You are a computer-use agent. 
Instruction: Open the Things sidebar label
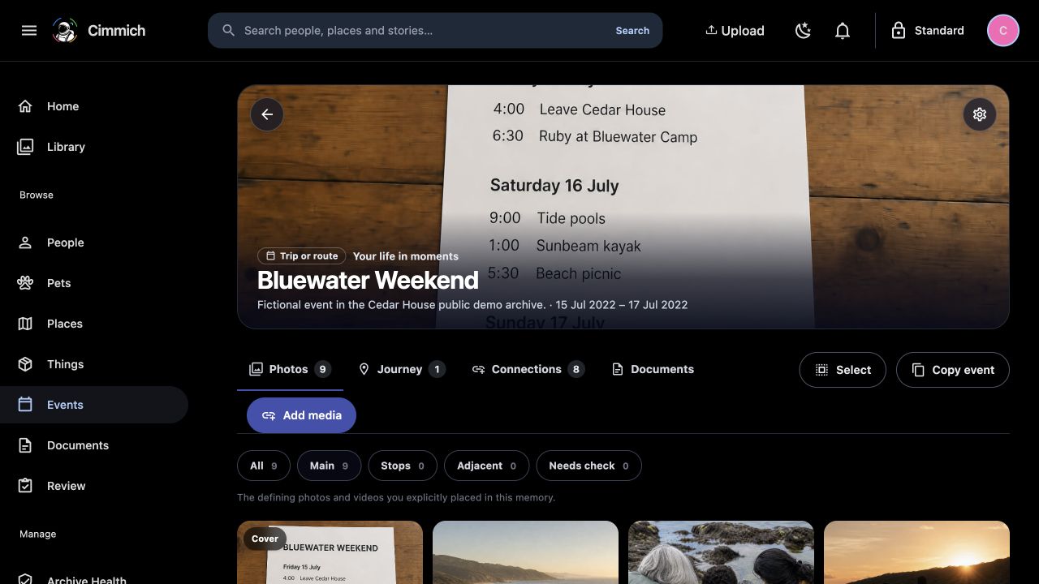click(x=65, y=364)
